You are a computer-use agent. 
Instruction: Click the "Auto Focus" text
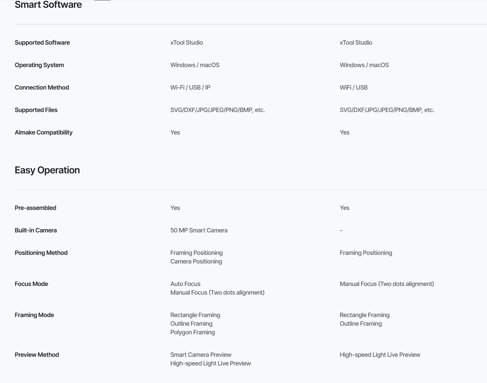tap(185, 284)
